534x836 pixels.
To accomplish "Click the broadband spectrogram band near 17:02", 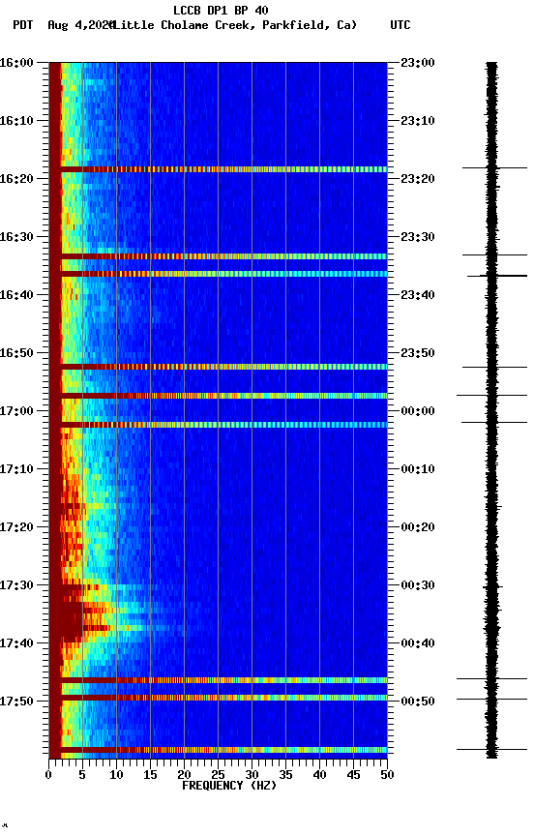I will point(218,425).
